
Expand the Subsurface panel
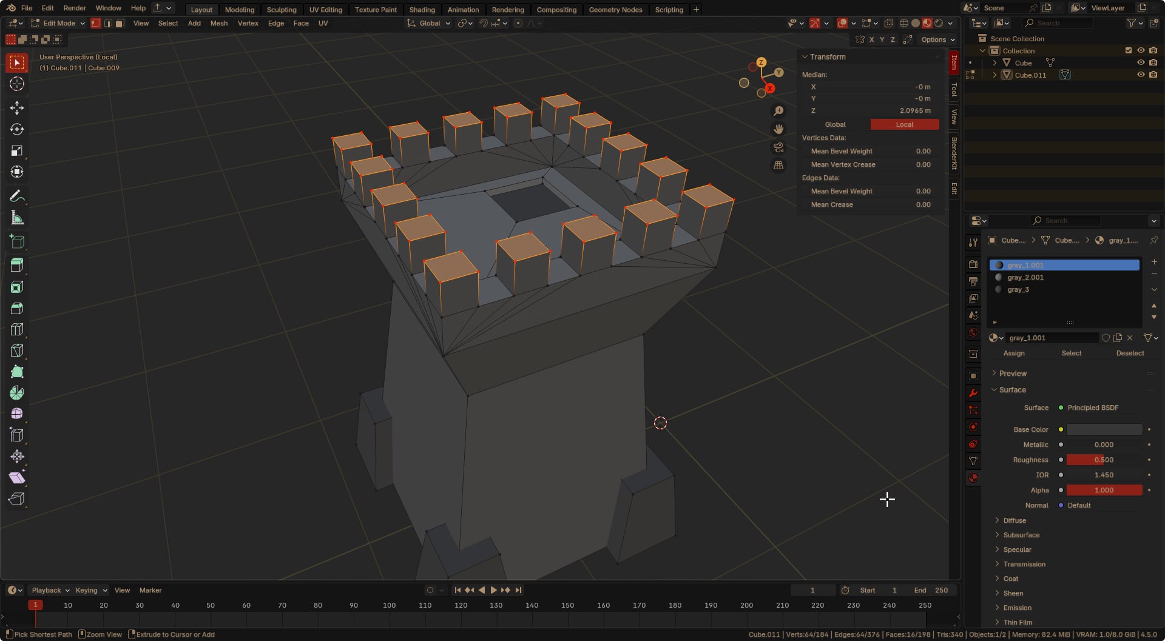(1021, 535)
